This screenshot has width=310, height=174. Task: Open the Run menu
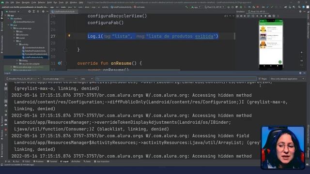[55, 2]
